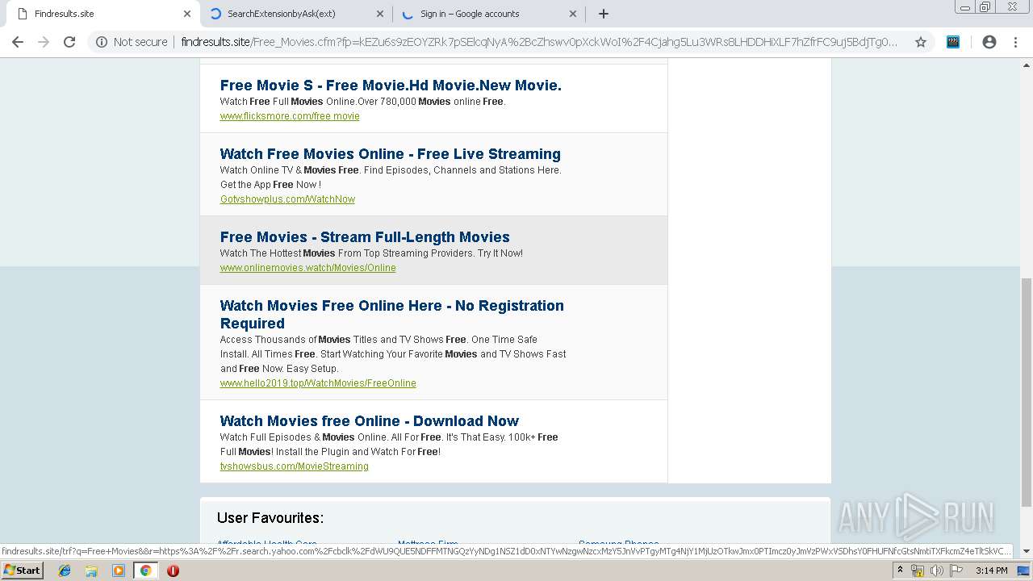Open the Action Center flag icon

point(955,571)
